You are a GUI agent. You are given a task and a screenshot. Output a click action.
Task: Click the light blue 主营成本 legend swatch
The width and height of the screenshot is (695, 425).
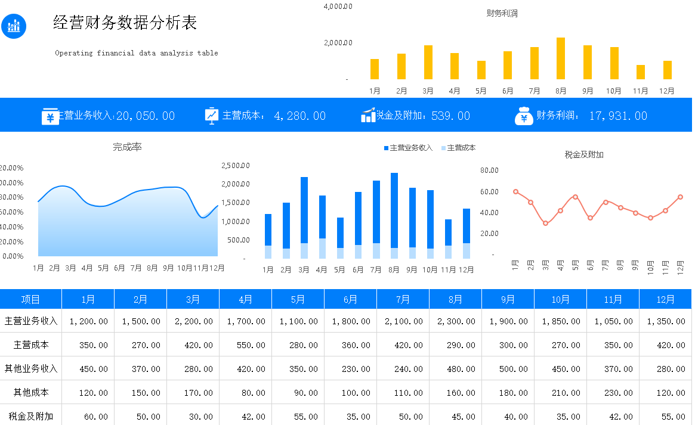[x=443, y=148]
